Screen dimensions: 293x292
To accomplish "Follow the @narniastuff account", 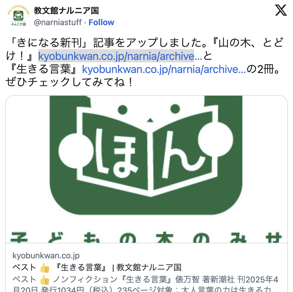I will [x=101, y=22].
